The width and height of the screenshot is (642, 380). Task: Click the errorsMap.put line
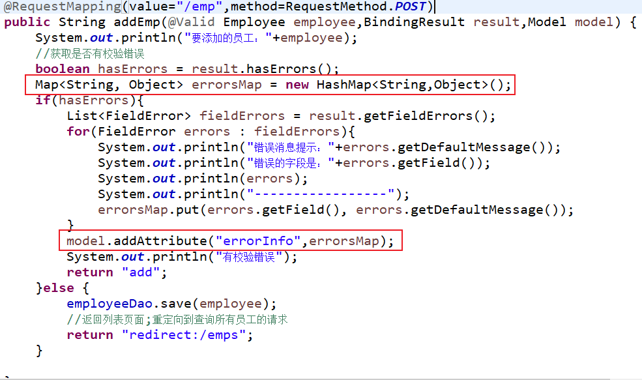click(335, 210)
